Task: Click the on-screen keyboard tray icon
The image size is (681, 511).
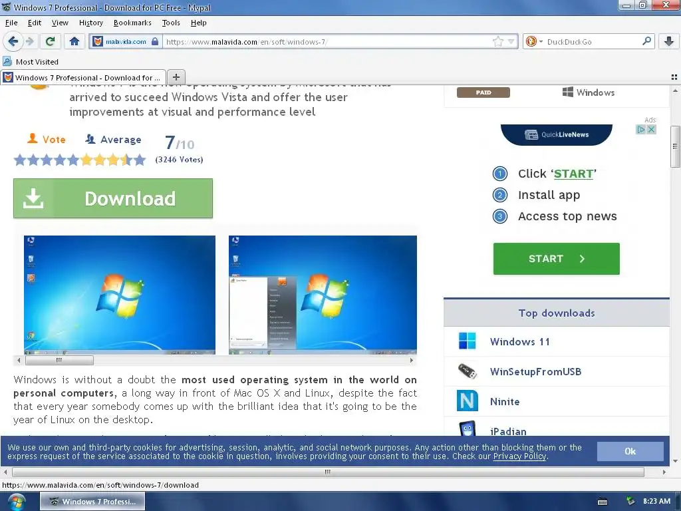Action: (603, 502)
